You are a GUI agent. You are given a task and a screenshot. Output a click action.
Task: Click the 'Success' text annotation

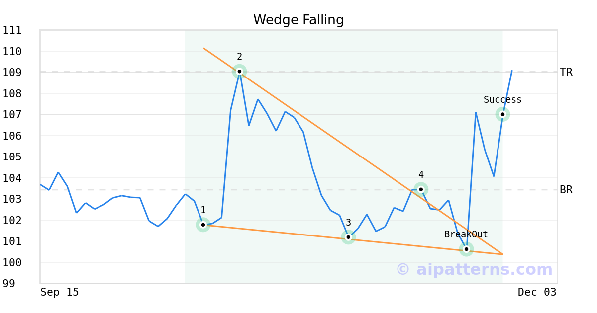[x=502, y=100]
